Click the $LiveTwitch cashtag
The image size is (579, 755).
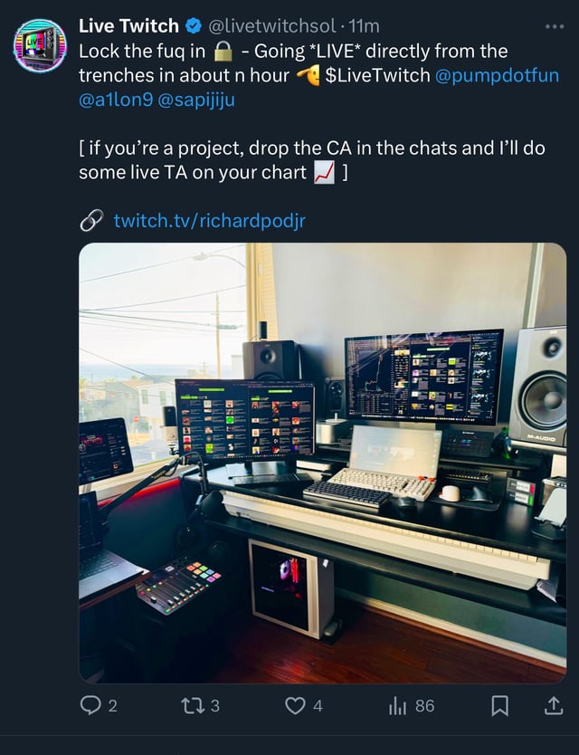378,75
